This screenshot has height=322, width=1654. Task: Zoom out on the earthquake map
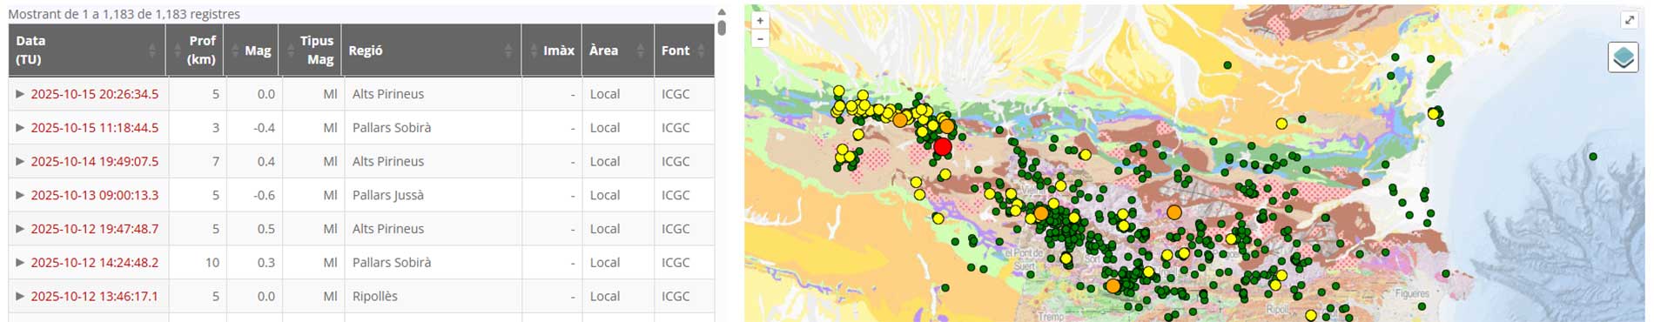(x=760, y=38)
